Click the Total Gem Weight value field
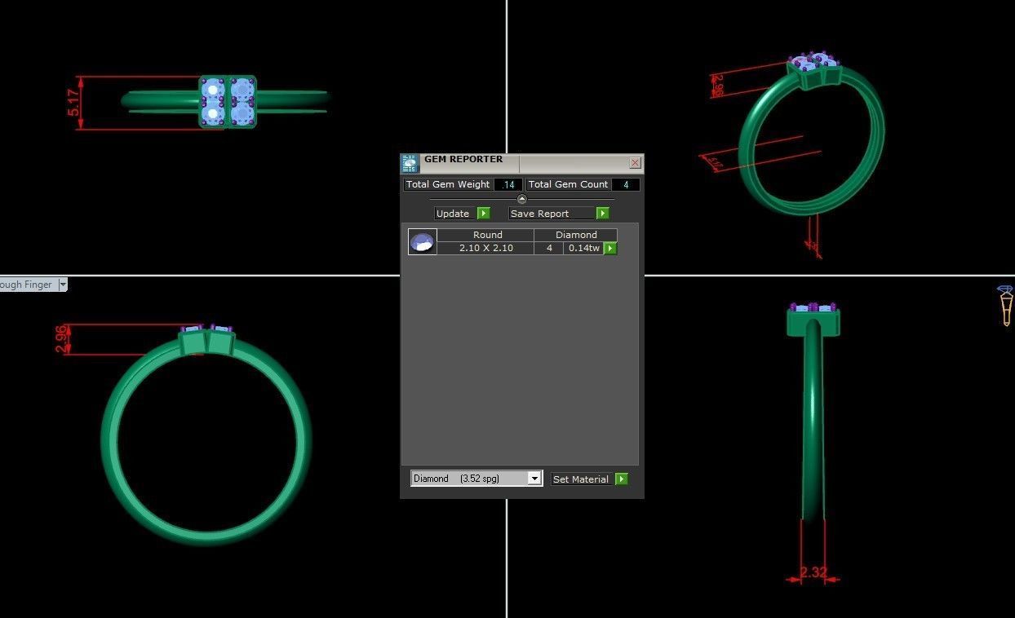This screenshot has height=618, width=1015. tap(508, 185)
